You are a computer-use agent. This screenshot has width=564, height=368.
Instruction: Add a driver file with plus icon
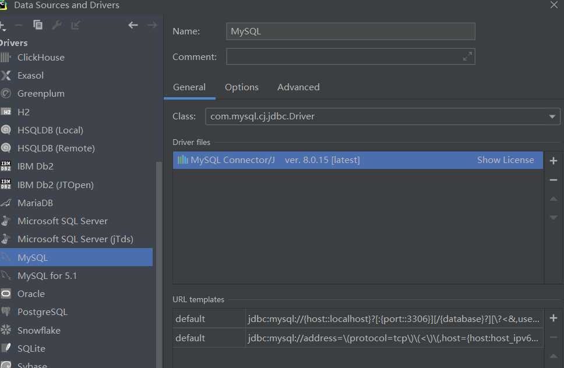click(553, 161)
